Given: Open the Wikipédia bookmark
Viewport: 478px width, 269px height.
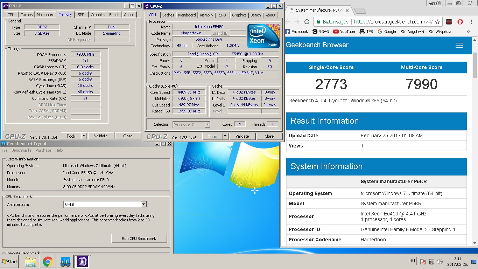Looking at the screenshot, I should click(440, 32).
